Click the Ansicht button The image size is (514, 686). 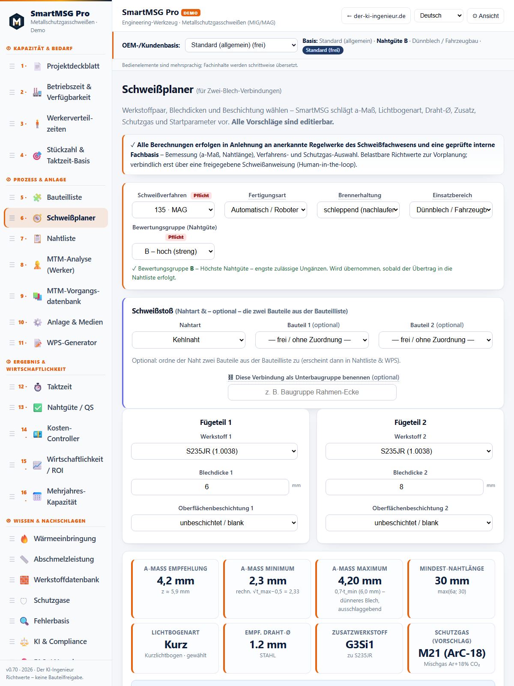(485, 16)
